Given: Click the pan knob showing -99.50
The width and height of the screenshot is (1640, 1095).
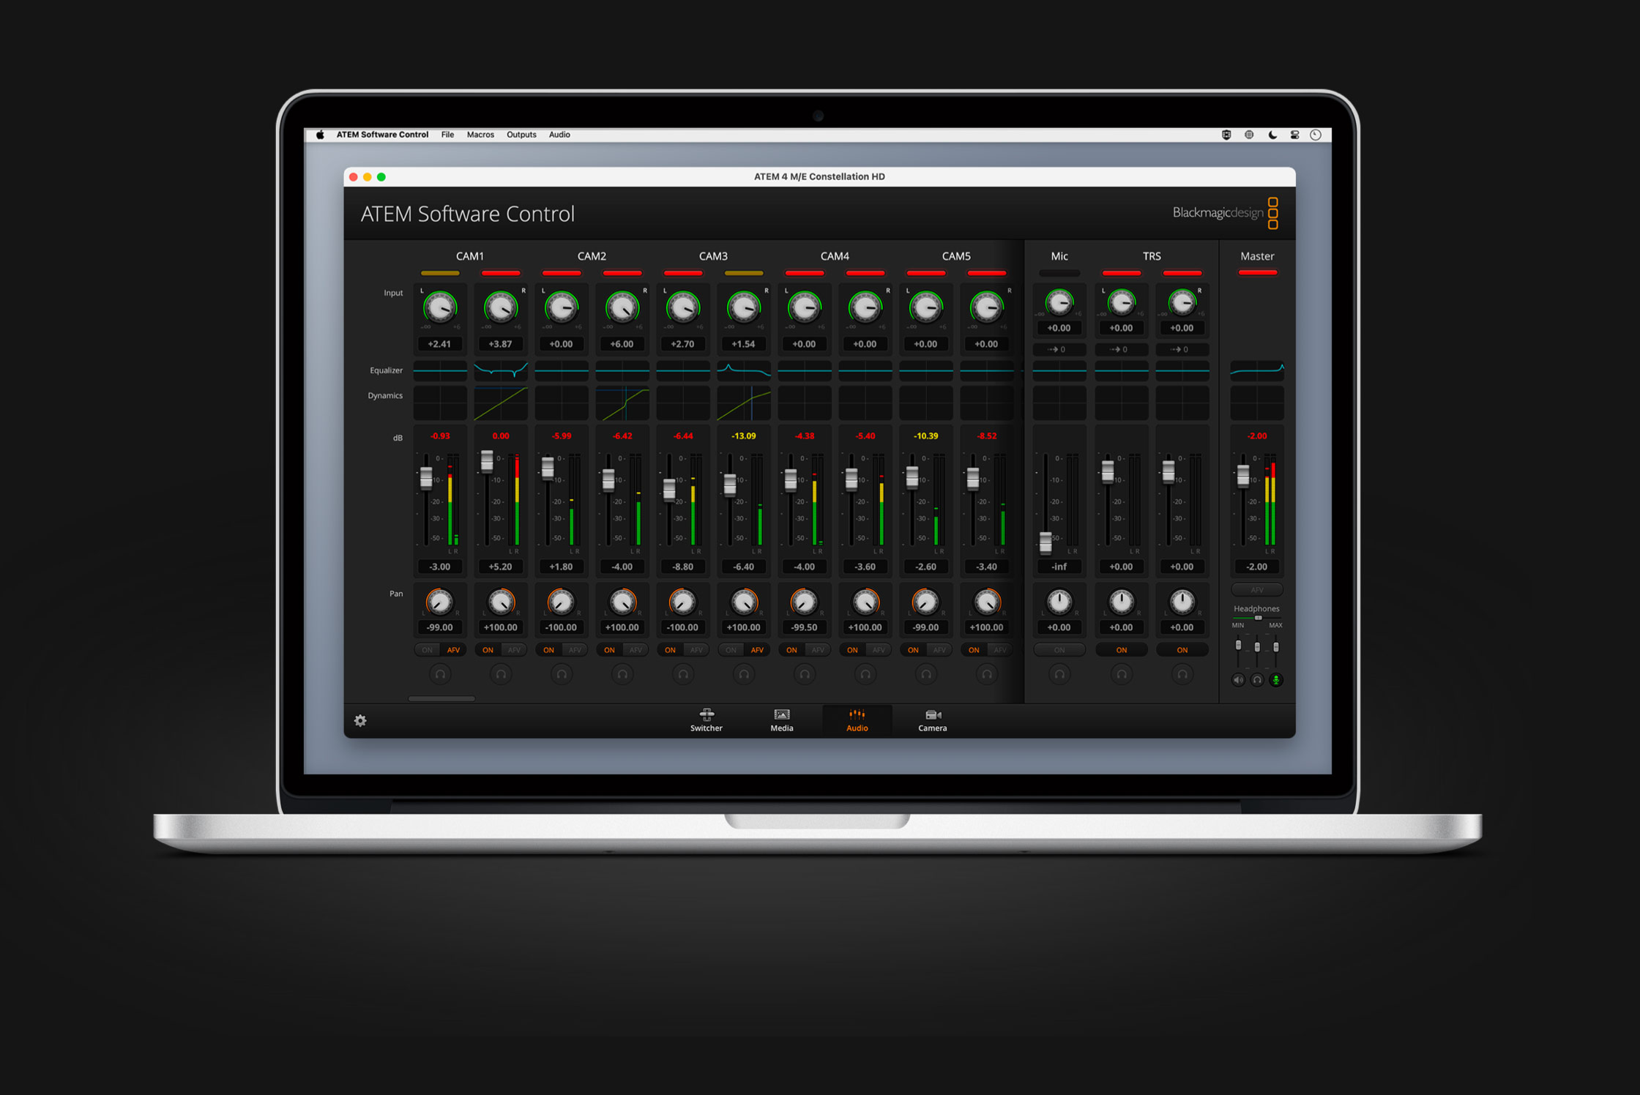Looking at the screenshot, I should [804, 602].
